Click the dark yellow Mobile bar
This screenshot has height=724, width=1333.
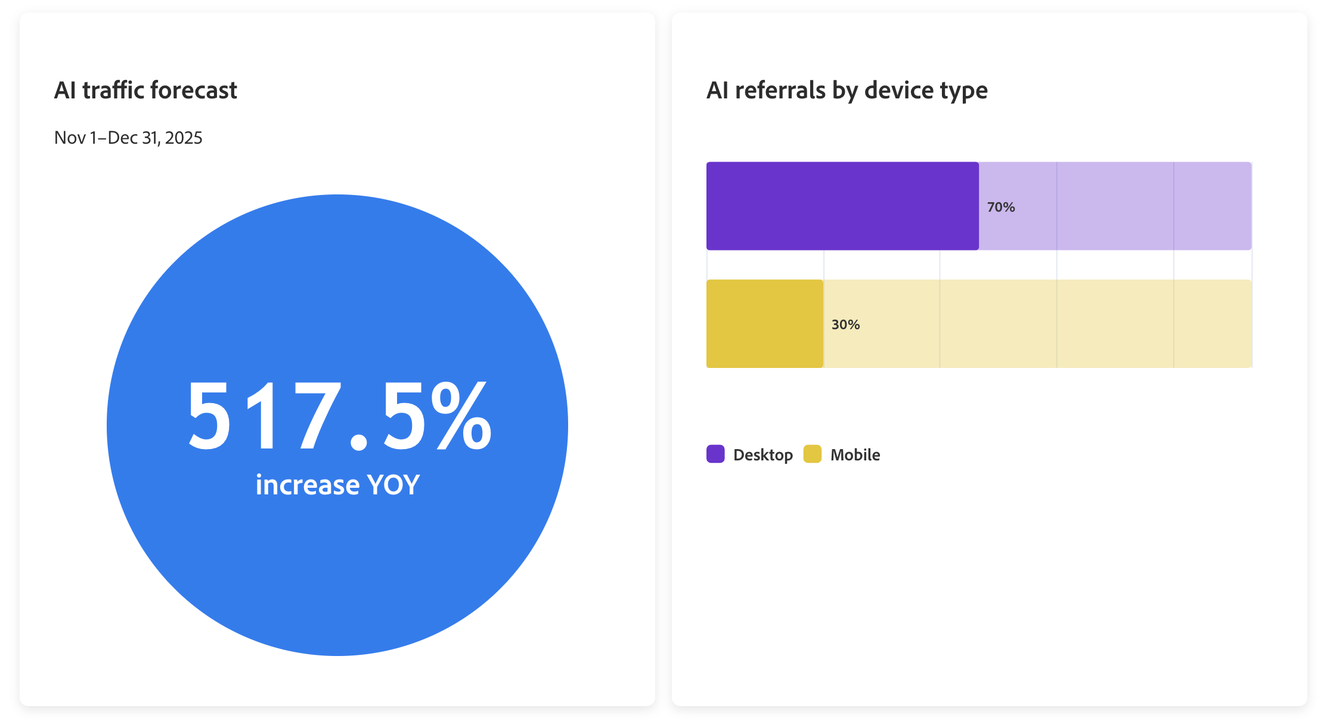pyautogui.click(x=765, y=324)
